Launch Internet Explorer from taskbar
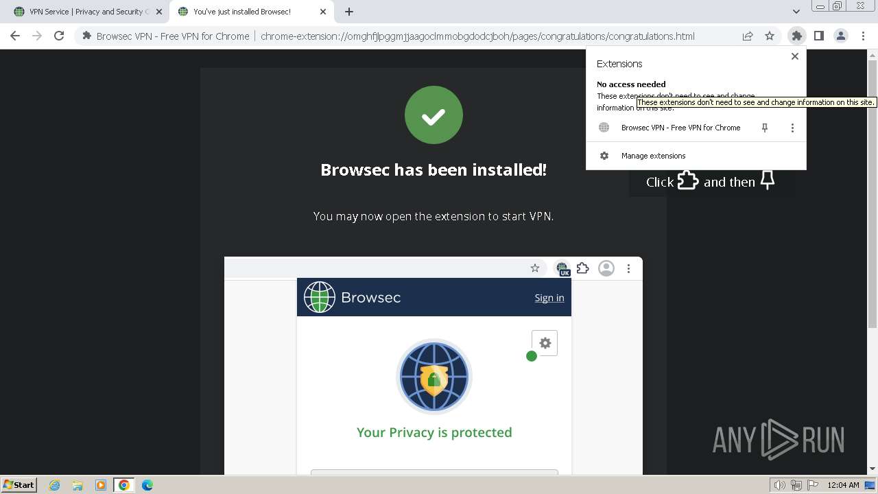The width and height of the screenshot is (878, 494). coord(55,485)
